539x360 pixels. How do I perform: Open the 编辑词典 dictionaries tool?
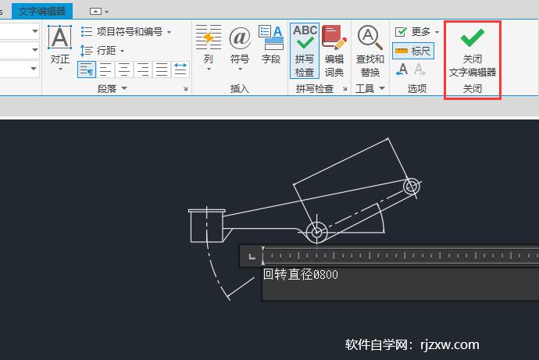coord(334,51)
